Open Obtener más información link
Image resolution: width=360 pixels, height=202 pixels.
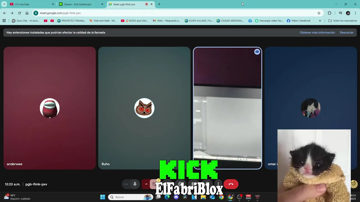tap(317, 33)
